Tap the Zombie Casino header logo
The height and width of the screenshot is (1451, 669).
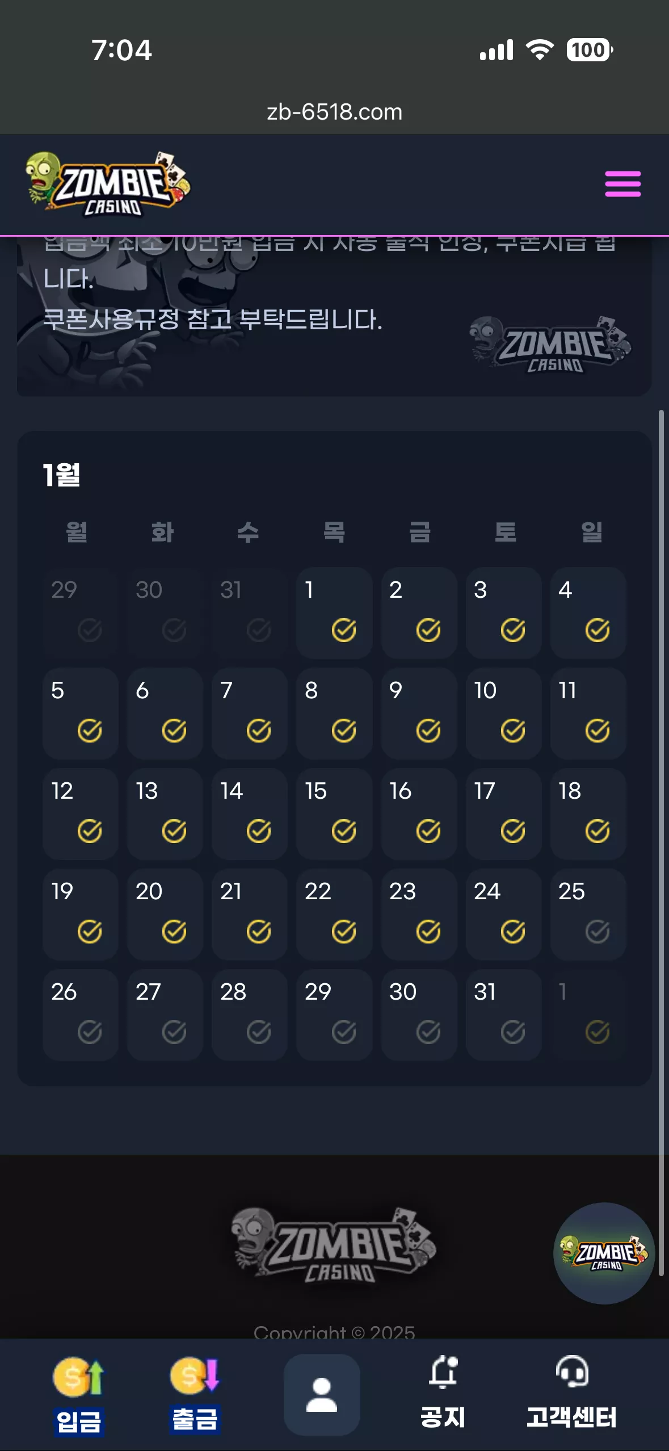(108, 184)
